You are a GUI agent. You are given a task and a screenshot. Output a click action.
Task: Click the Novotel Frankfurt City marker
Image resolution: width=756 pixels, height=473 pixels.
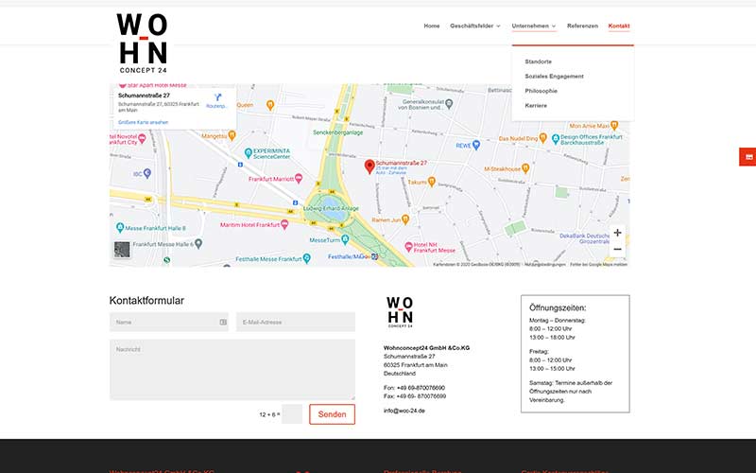coord(142,139)
